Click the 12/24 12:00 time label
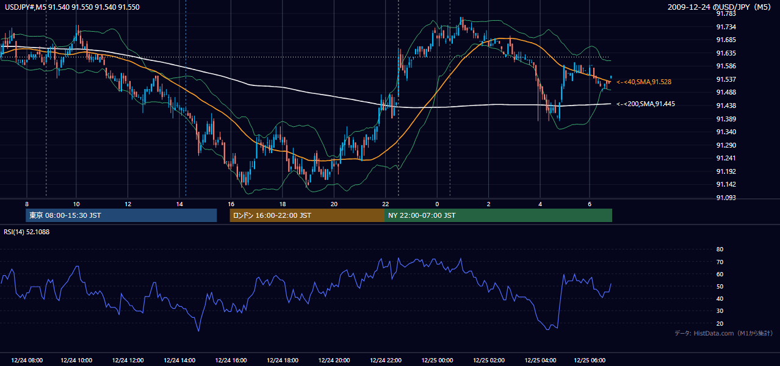Screen dimensions: 780x366 128,361
